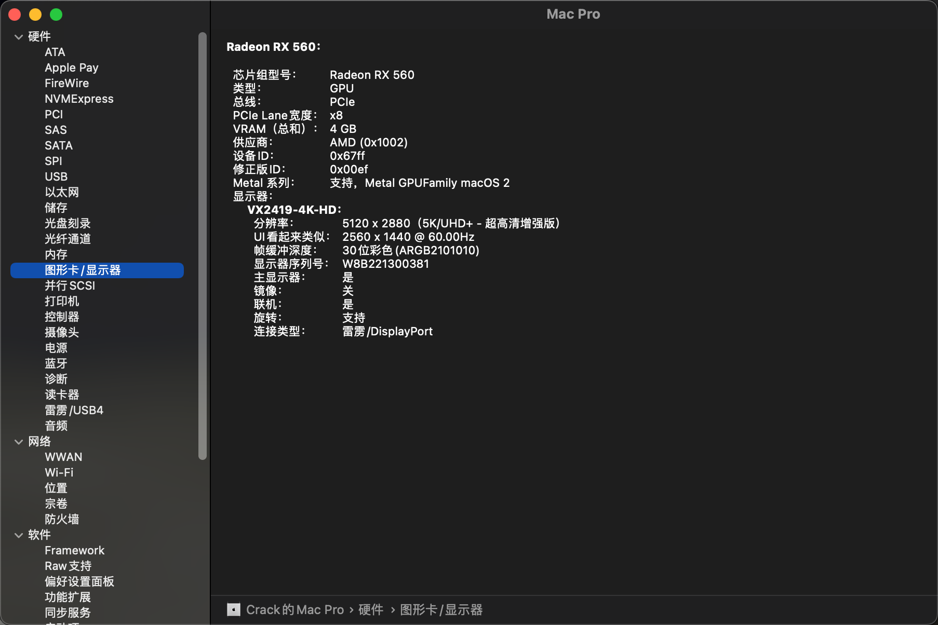The image size is (938, 625).
Task: Open the 功能扩展 entry
Action: (68, 597)
